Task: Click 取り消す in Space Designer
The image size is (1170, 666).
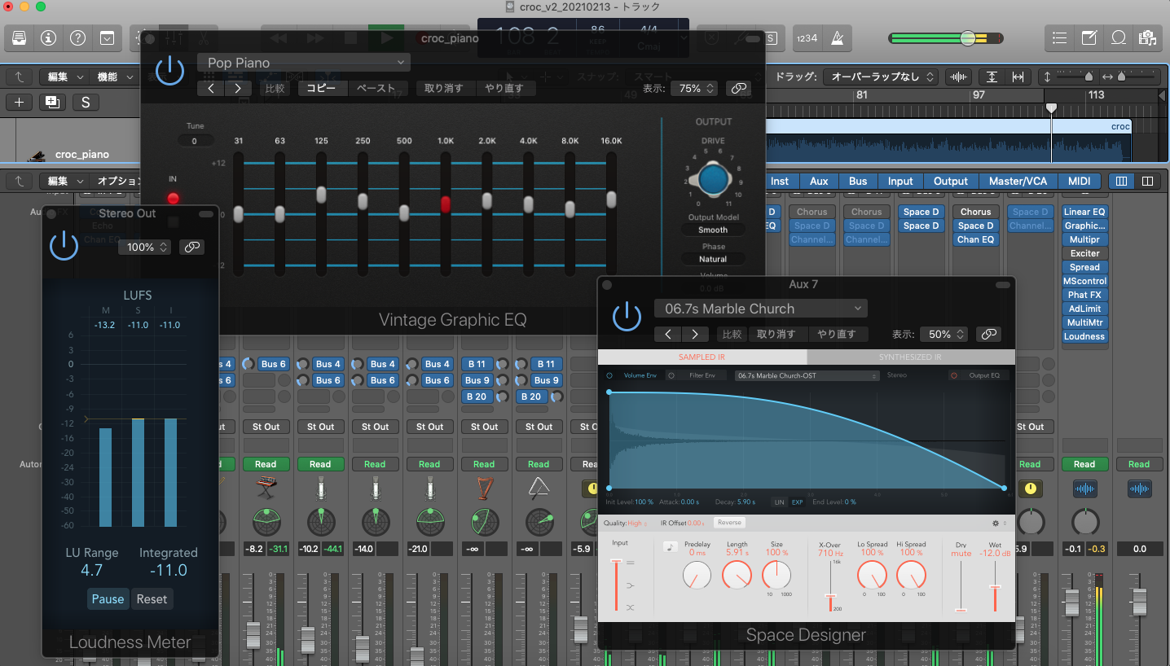Action: point(776,334)
